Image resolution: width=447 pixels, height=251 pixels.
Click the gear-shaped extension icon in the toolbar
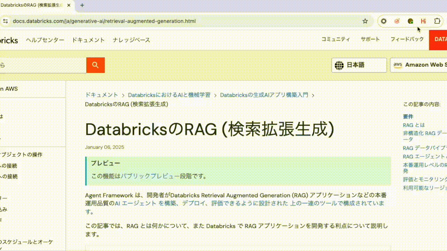click(383, 21)
